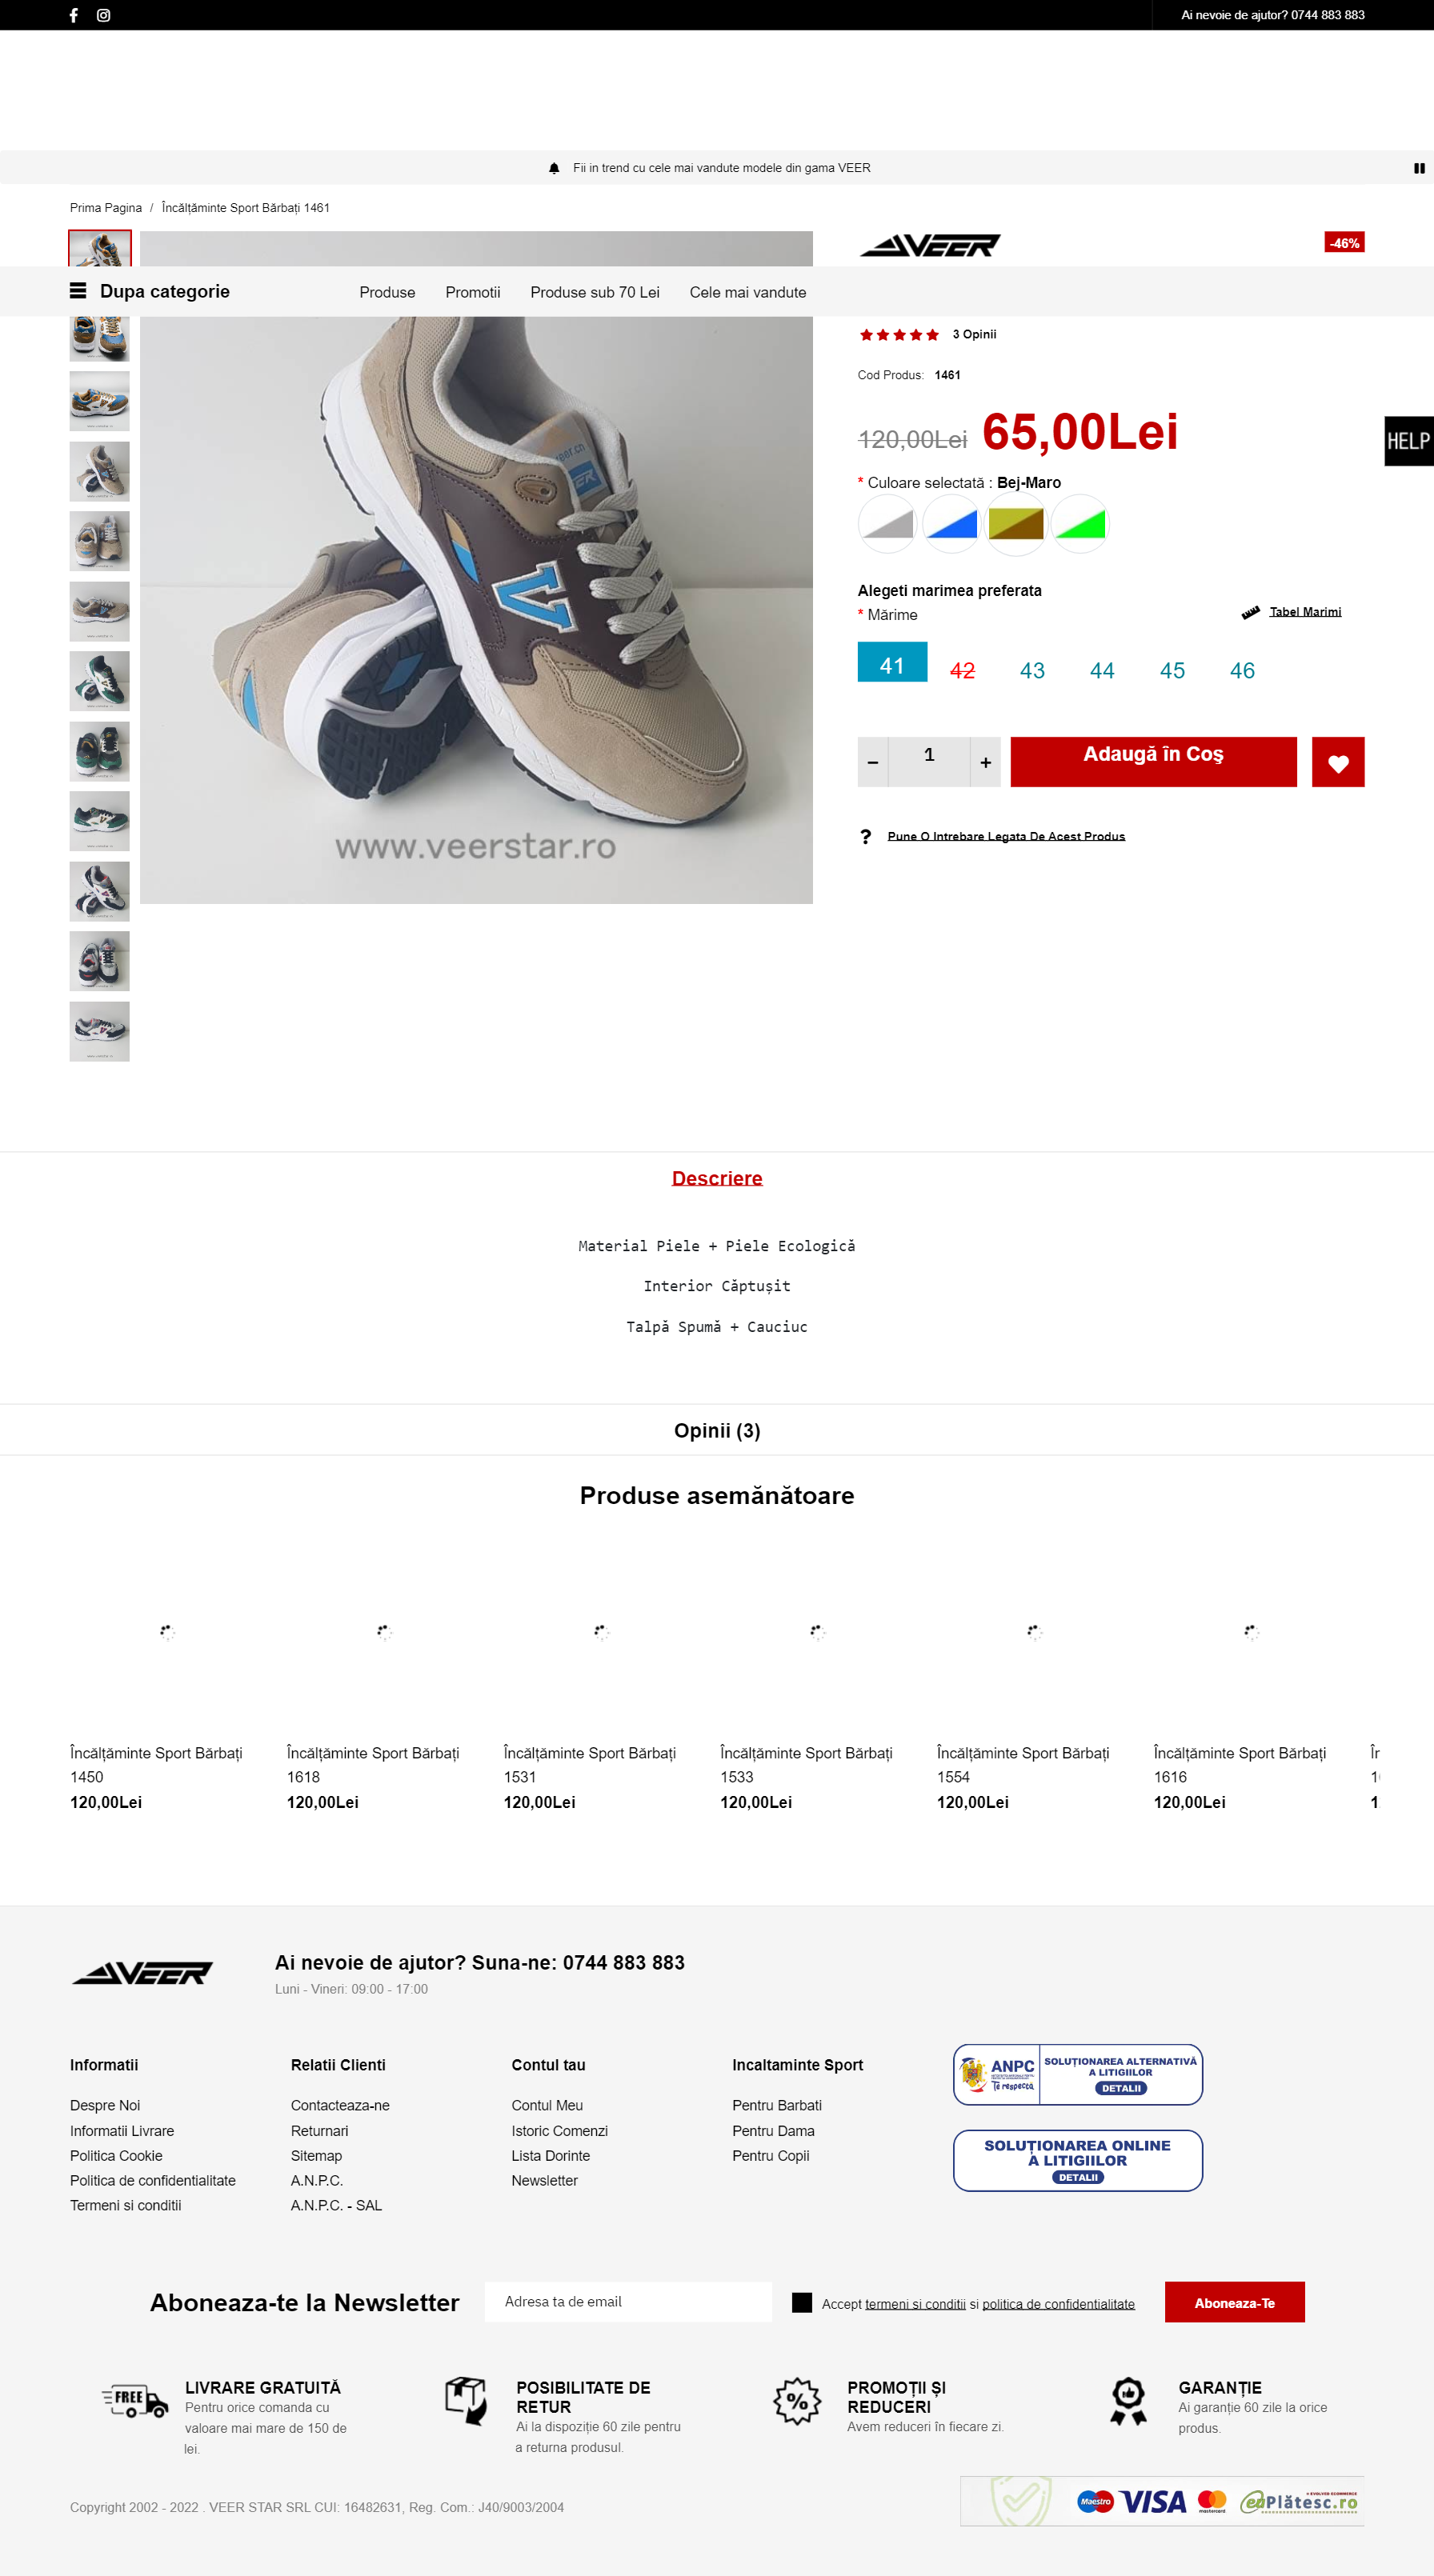Select size 45
Screen dimensions: 1434x2576
pyautogui.click(x=1171, y=670)
